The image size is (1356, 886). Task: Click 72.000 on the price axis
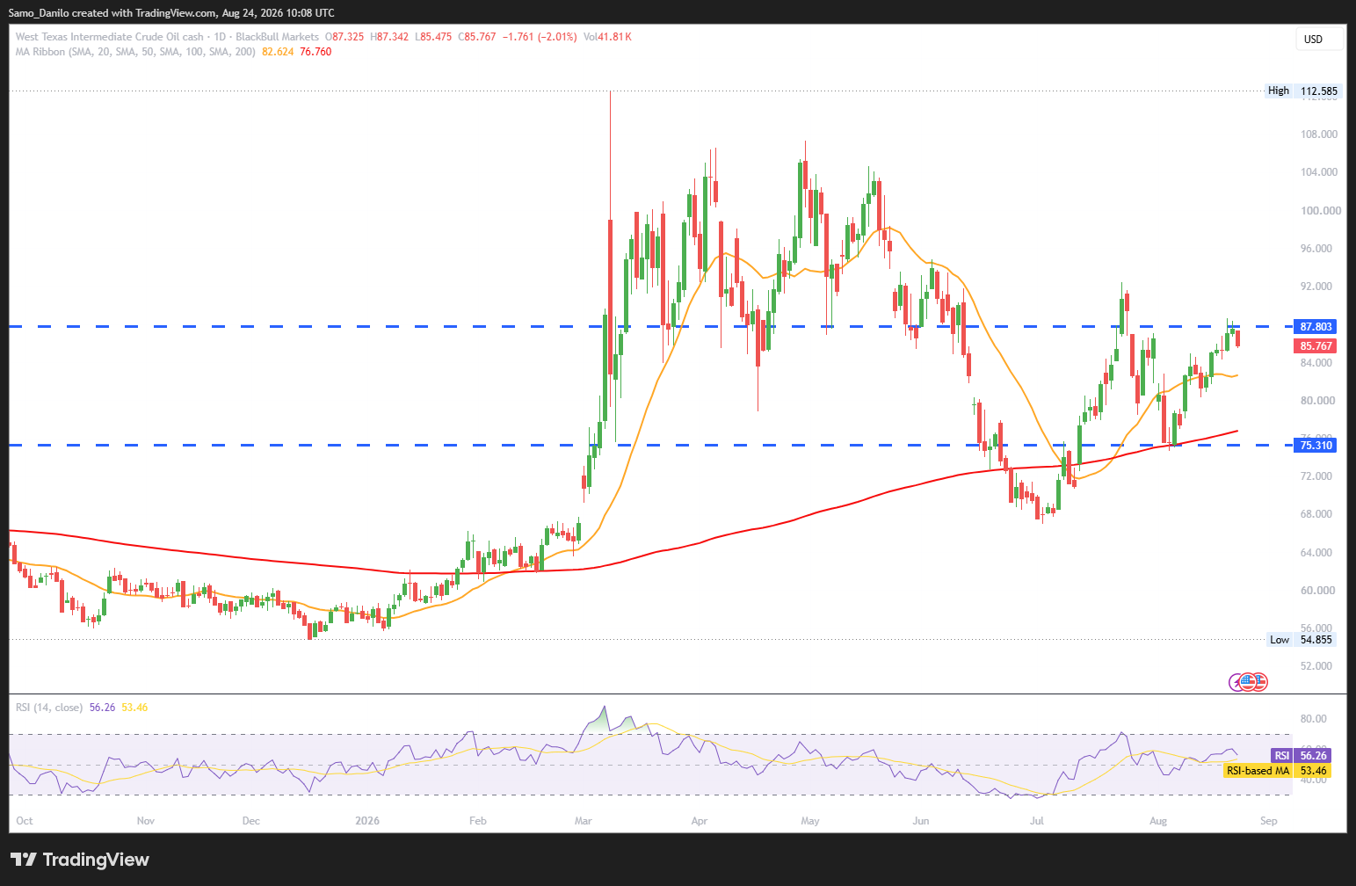(x=1316, y=476)
